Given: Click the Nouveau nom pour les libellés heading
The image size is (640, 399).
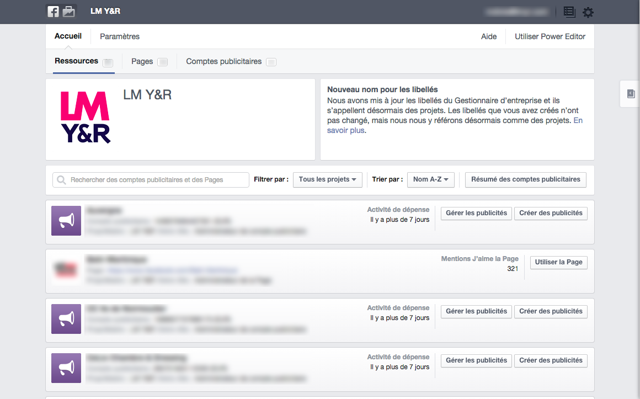Looking at the screenshot, I should click(x=382, y=89).
